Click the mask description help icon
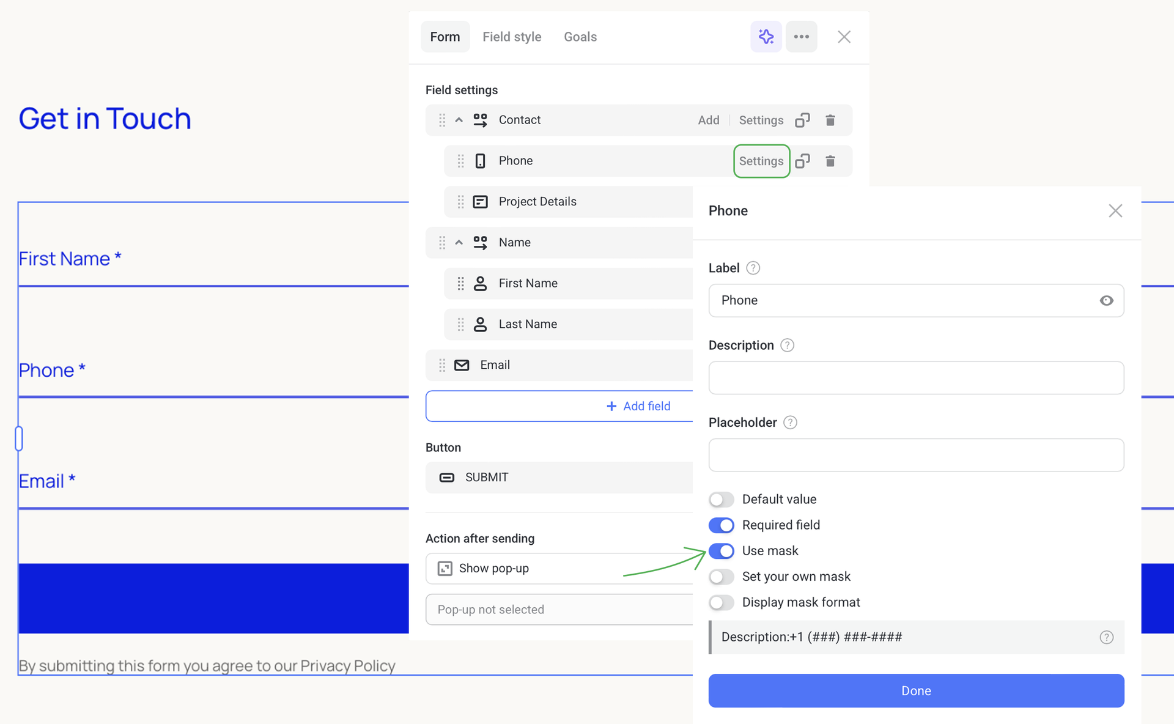Viewport: 1174px width, 724px height. point(1106,637)
